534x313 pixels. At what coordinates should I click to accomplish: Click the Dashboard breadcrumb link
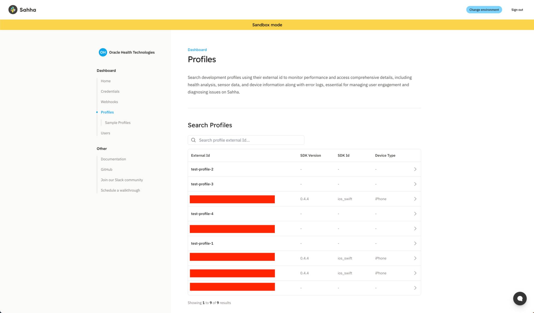(197, 50)
